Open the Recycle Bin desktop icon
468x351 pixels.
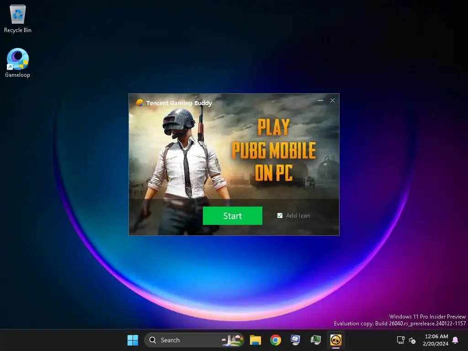tap(18, 19)
